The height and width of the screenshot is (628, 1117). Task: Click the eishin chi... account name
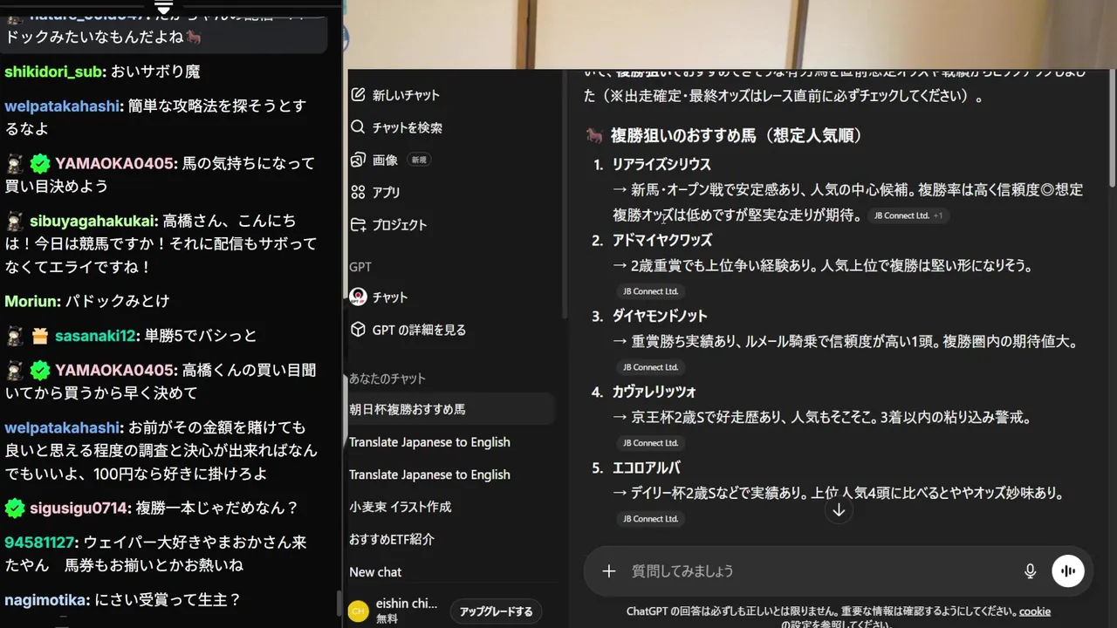tap(407, 604)
